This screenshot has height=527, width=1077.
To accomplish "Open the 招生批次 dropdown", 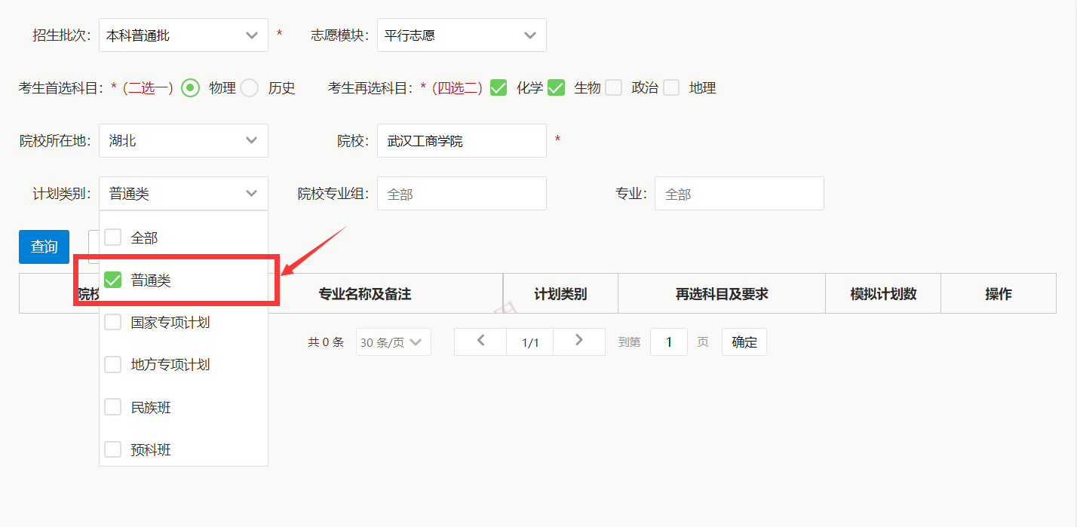I will [183, 35].
